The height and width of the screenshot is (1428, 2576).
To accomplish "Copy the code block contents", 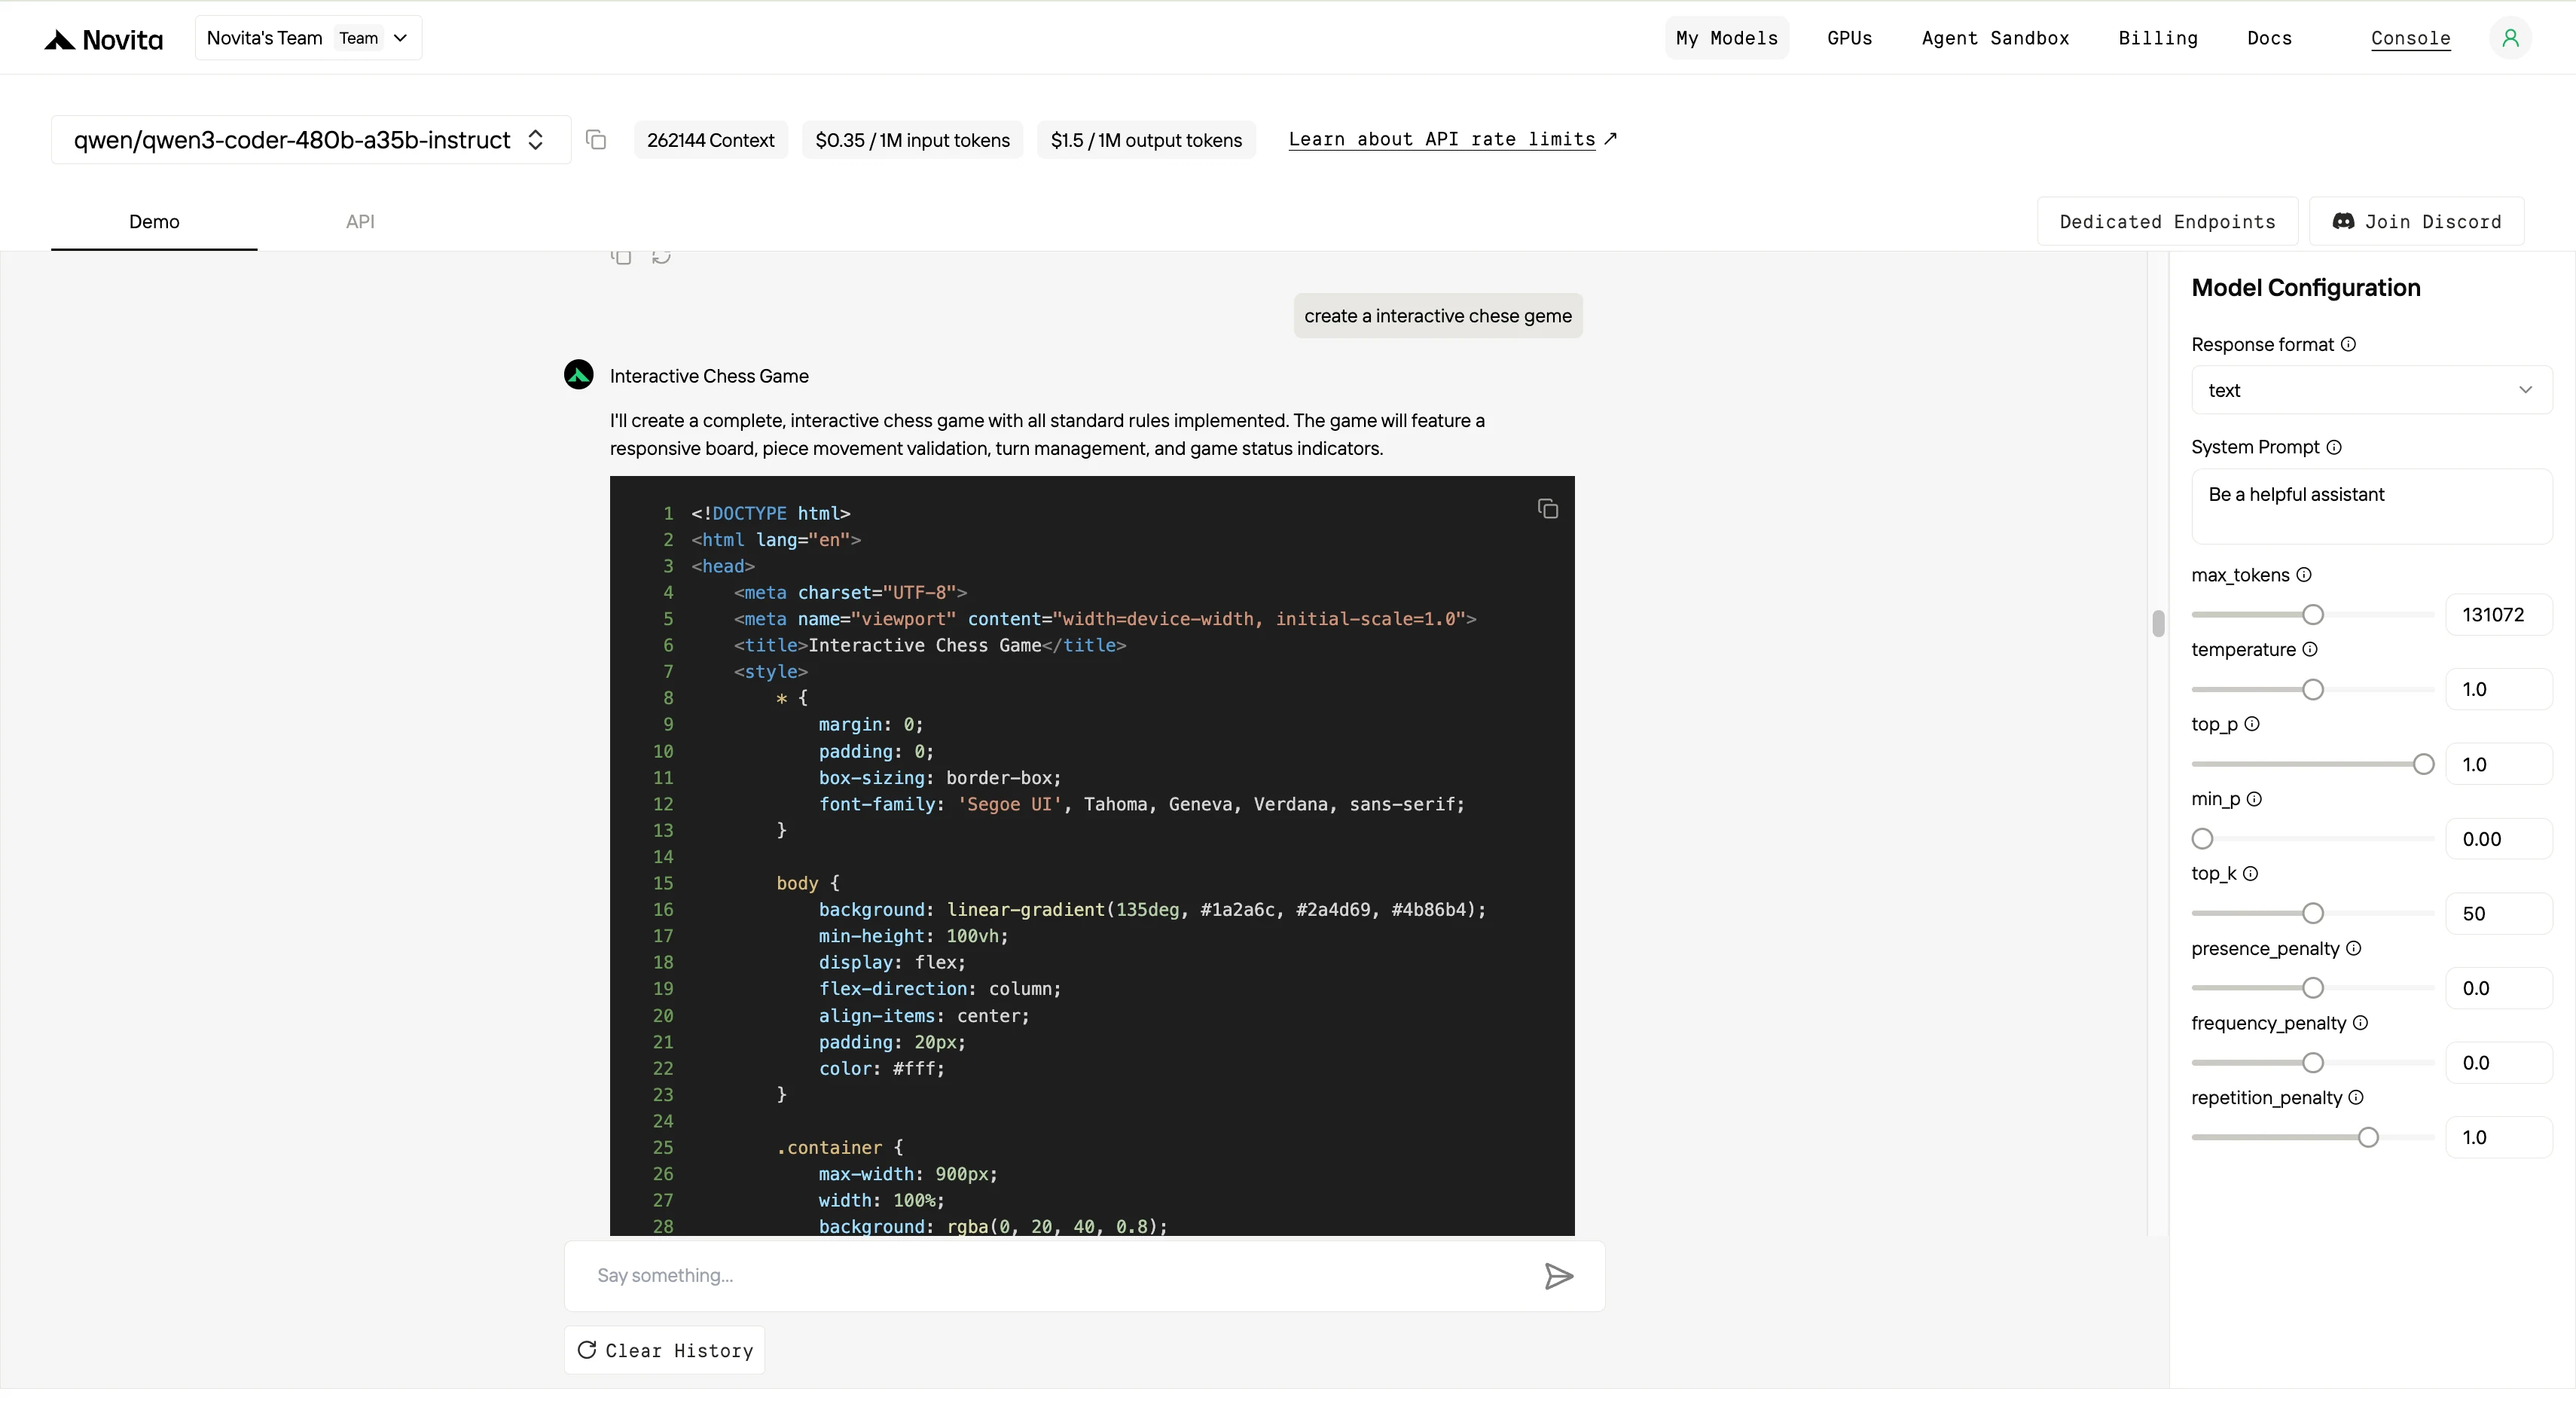I will pos(1547,509).
